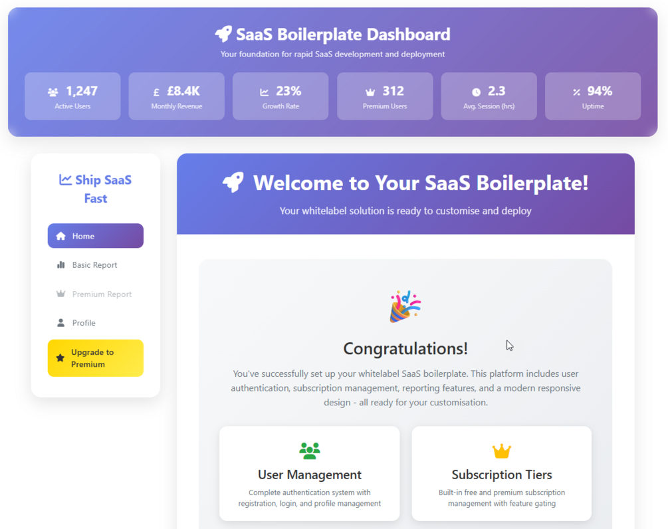Screen dimensions: 668x529
Task: Click the pound sign icon in Monthly Revenue
Action: [x=156, y=92]
